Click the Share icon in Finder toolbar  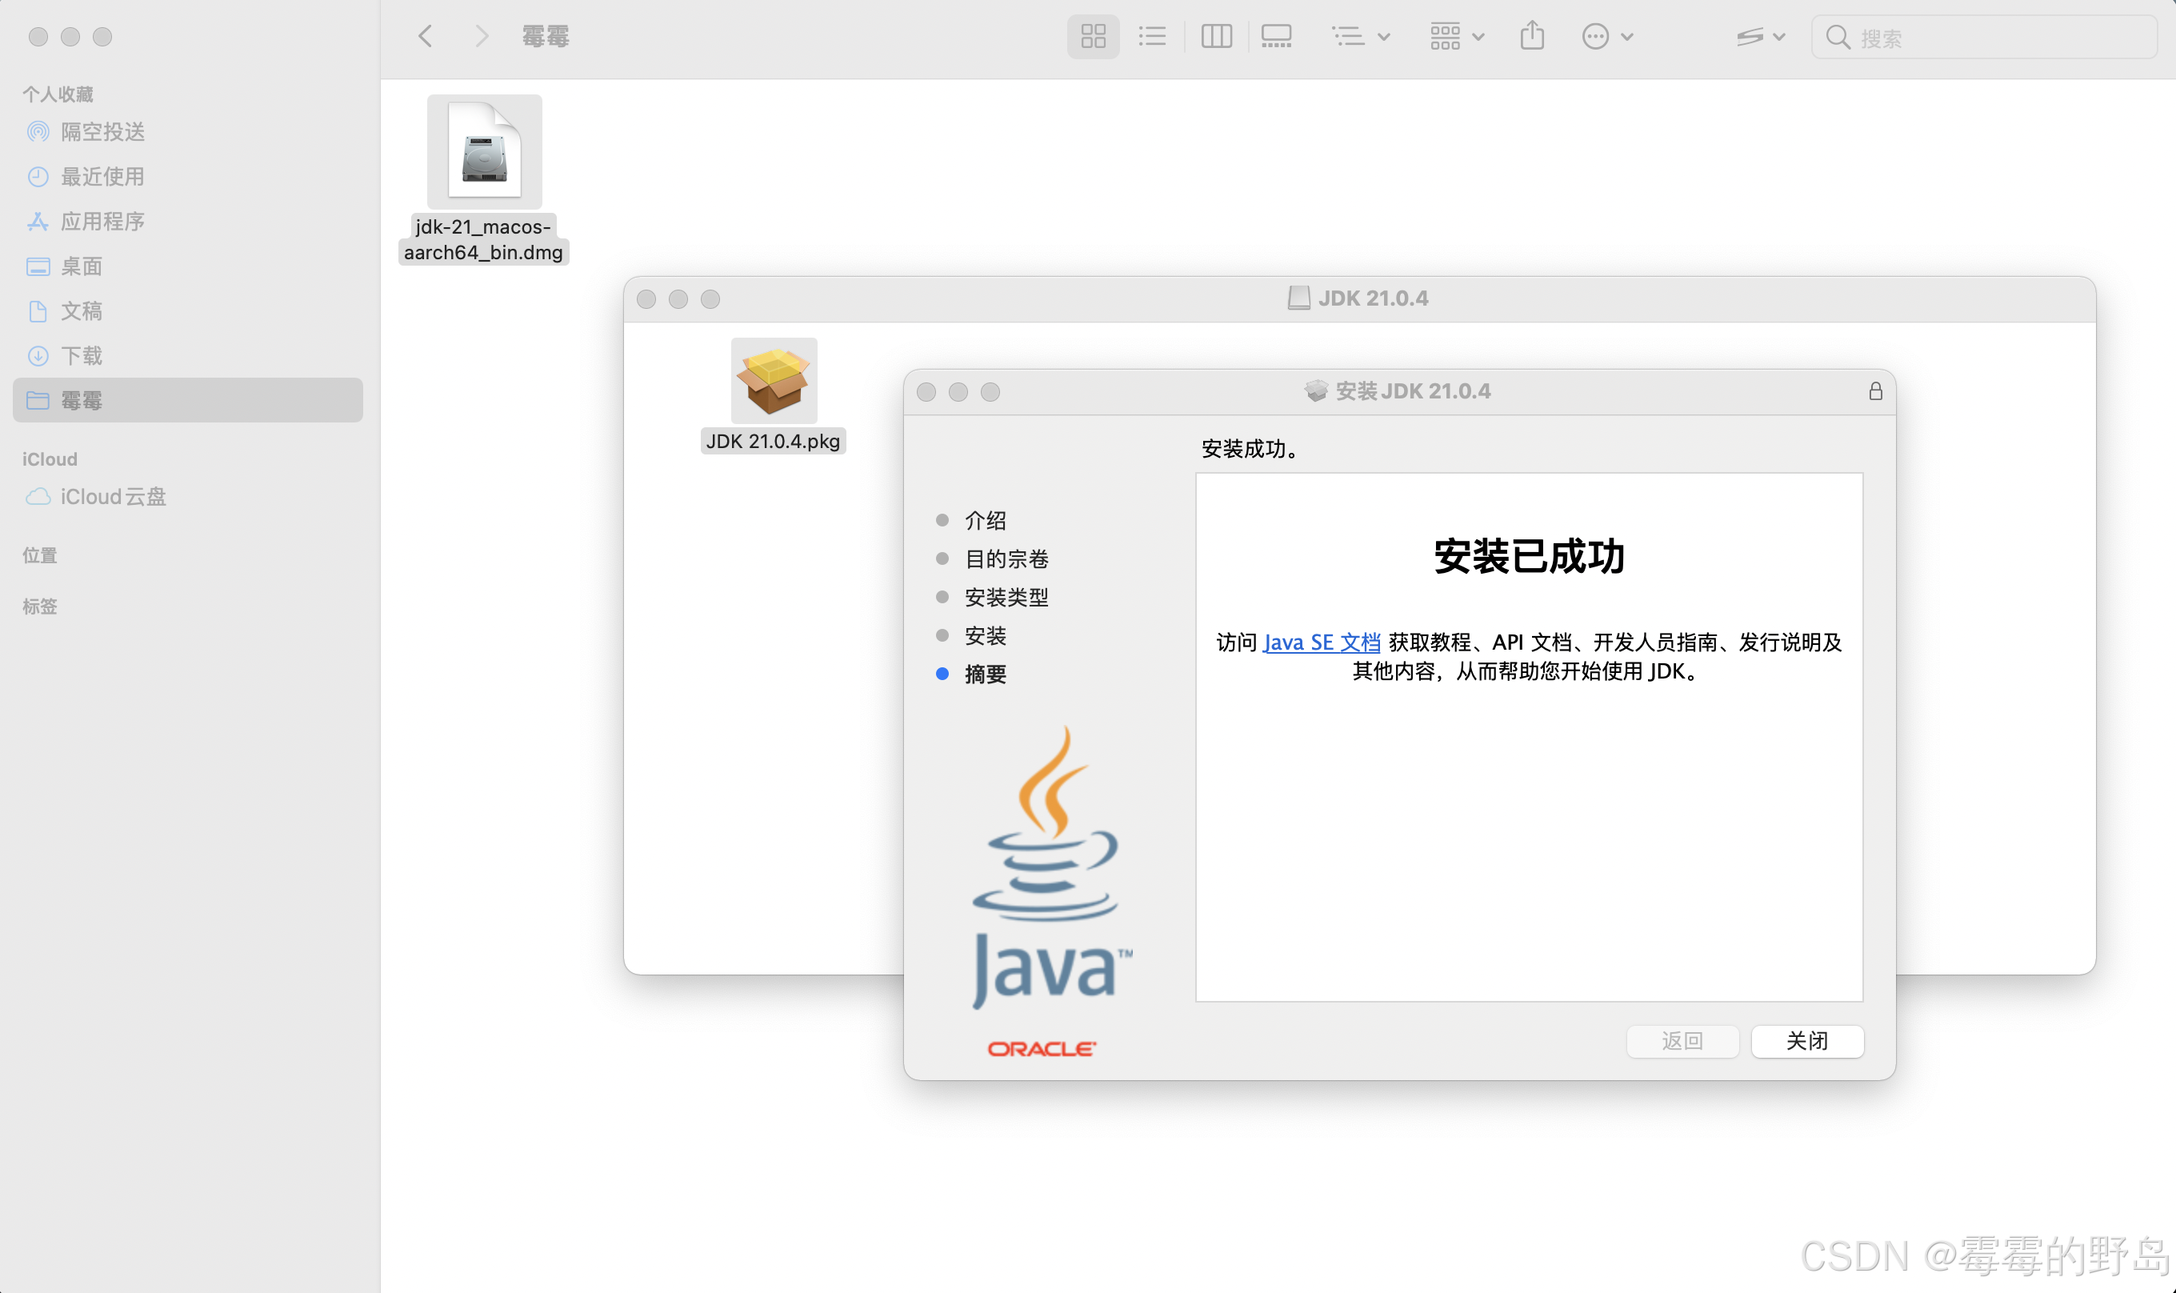coord(1531,37)
